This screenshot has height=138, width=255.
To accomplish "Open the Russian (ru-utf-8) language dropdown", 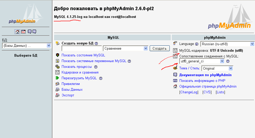I will [227, 44].
